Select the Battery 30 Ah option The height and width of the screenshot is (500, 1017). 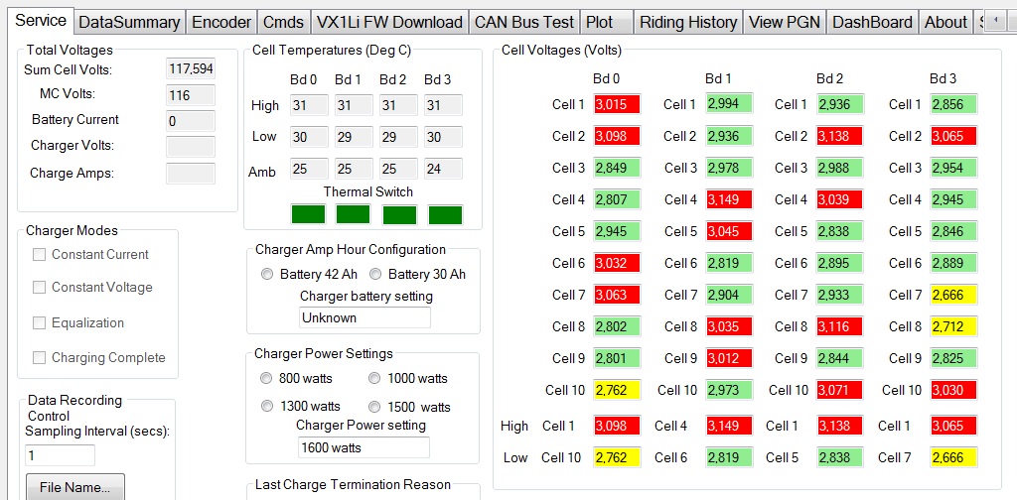pos(375,275)
